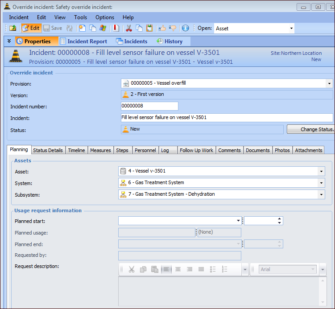Click the Windows flag icon in toolbar
The image size is (335, 309).
103,28
